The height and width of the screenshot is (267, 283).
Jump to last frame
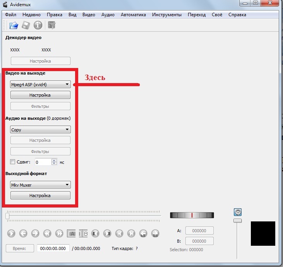(131, 233)
